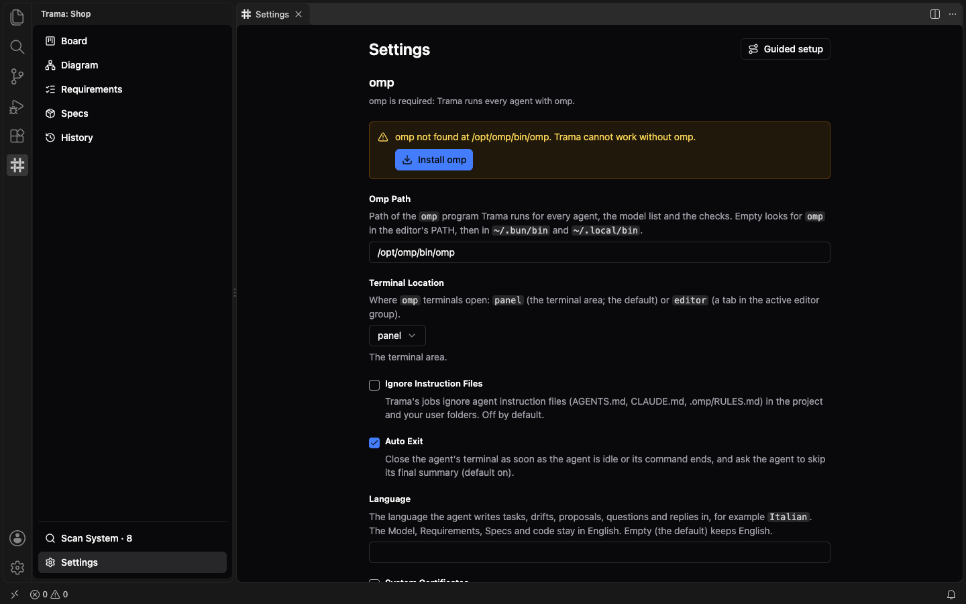Open the Explorer files icon in activity bar
The image size is (966, 604).
point(17,17)
